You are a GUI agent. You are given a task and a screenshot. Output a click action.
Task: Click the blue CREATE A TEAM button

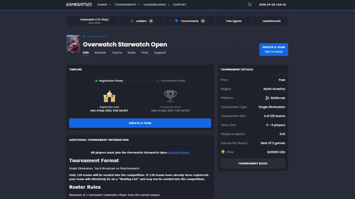[x=140, y=123]
